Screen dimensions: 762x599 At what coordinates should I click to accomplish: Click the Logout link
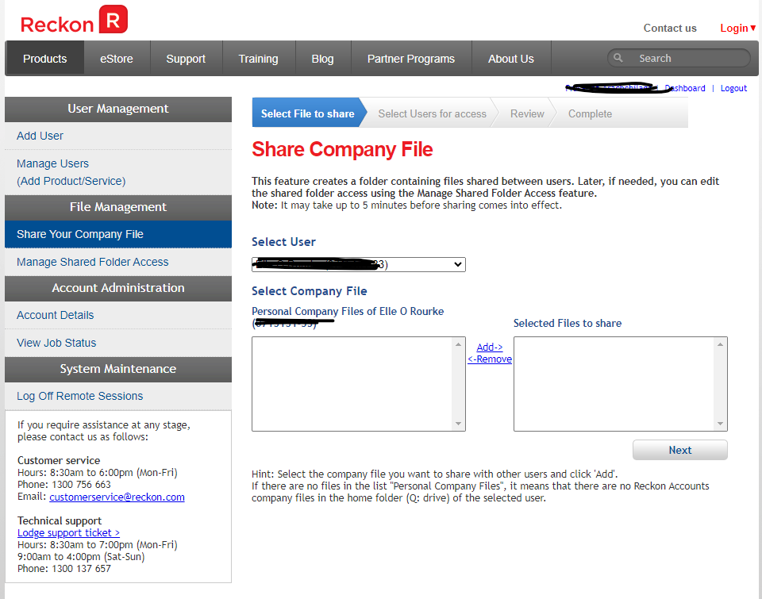point(733,88)
